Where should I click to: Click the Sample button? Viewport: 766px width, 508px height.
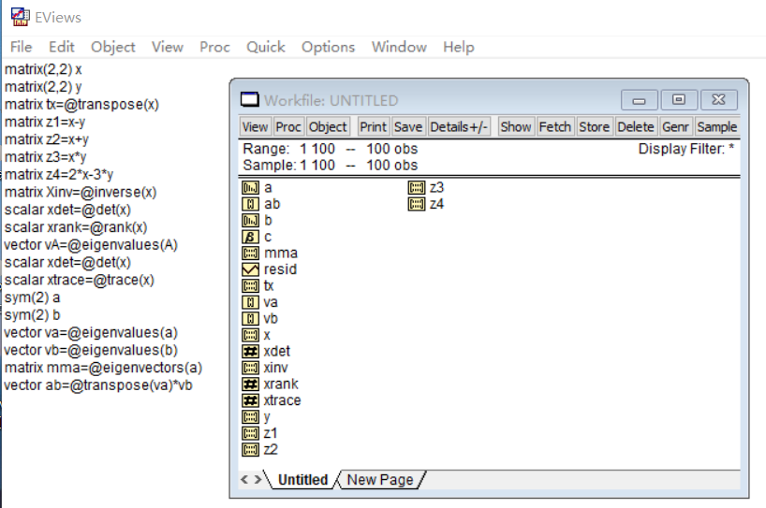pyautogui.click(x=717, y=127)
